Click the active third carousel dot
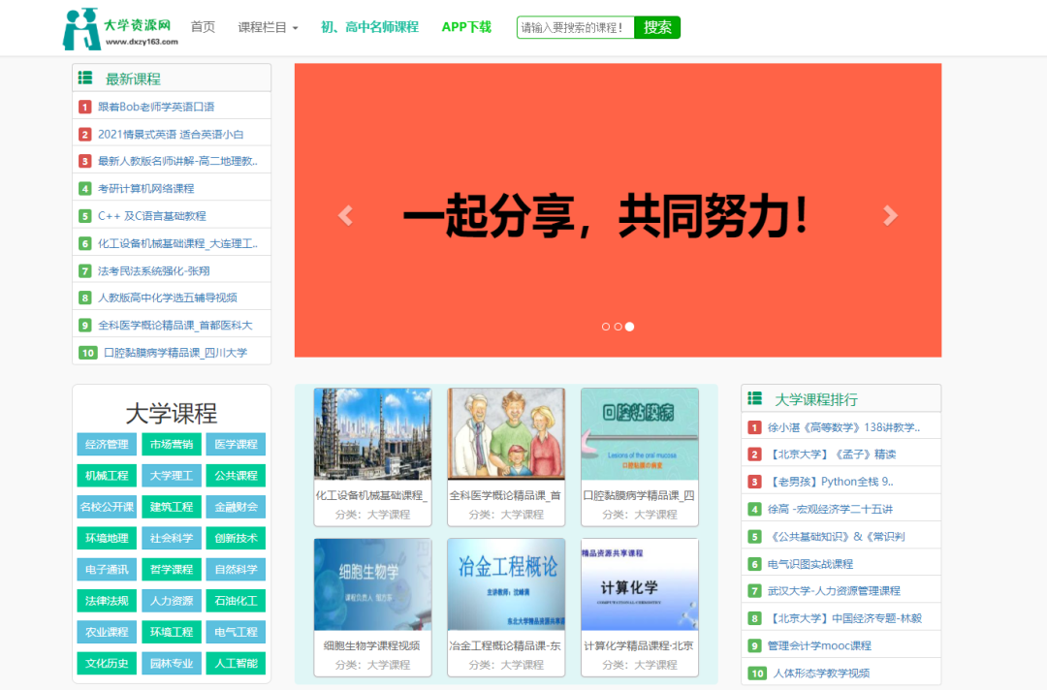The image size is (1047, 690). click(x=630, y=327)
